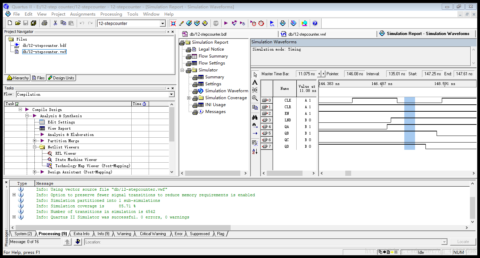Switch to the Critical Warning messages tab
Image resolution: width=480 pixels, height=258 pixels.
pos(153,234)
